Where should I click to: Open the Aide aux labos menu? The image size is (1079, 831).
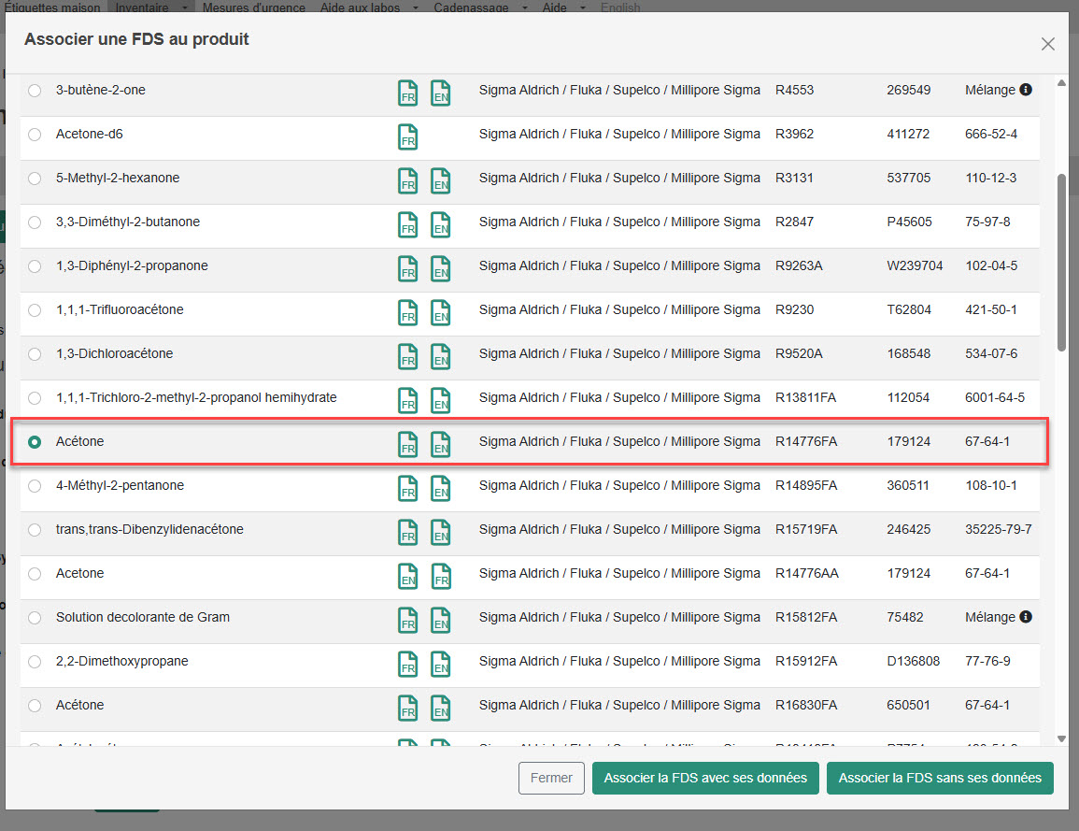coord(373,7)
